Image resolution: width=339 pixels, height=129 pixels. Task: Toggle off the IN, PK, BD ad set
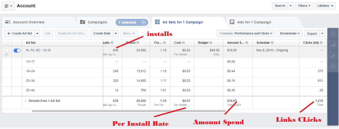coord(17,51)
